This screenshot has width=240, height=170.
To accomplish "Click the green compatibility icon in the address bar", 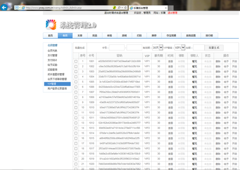I will pos(114,7).
